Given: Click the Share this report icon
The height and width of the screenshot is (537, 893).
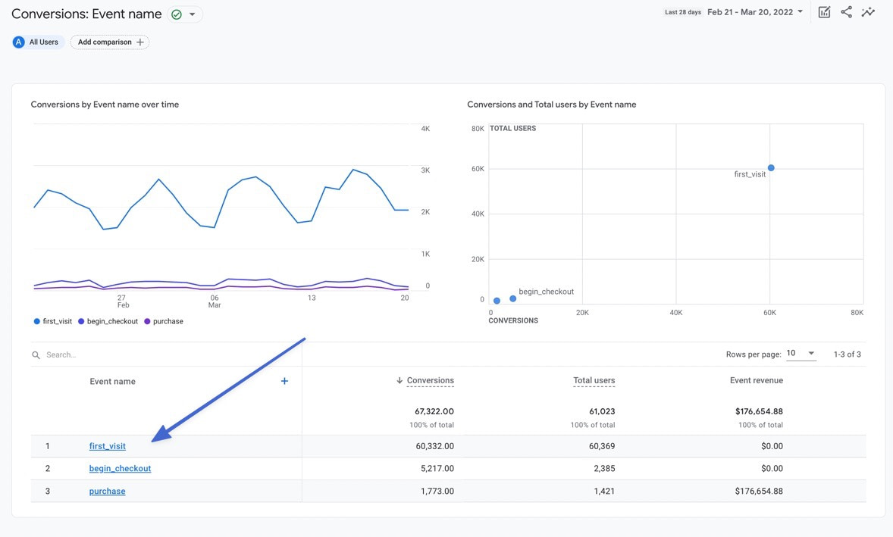Looking at the screenshot, I should (846, 11).
